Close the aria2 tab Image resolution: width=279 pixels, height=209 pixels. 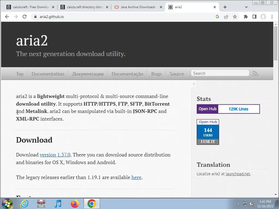(215, 7)
